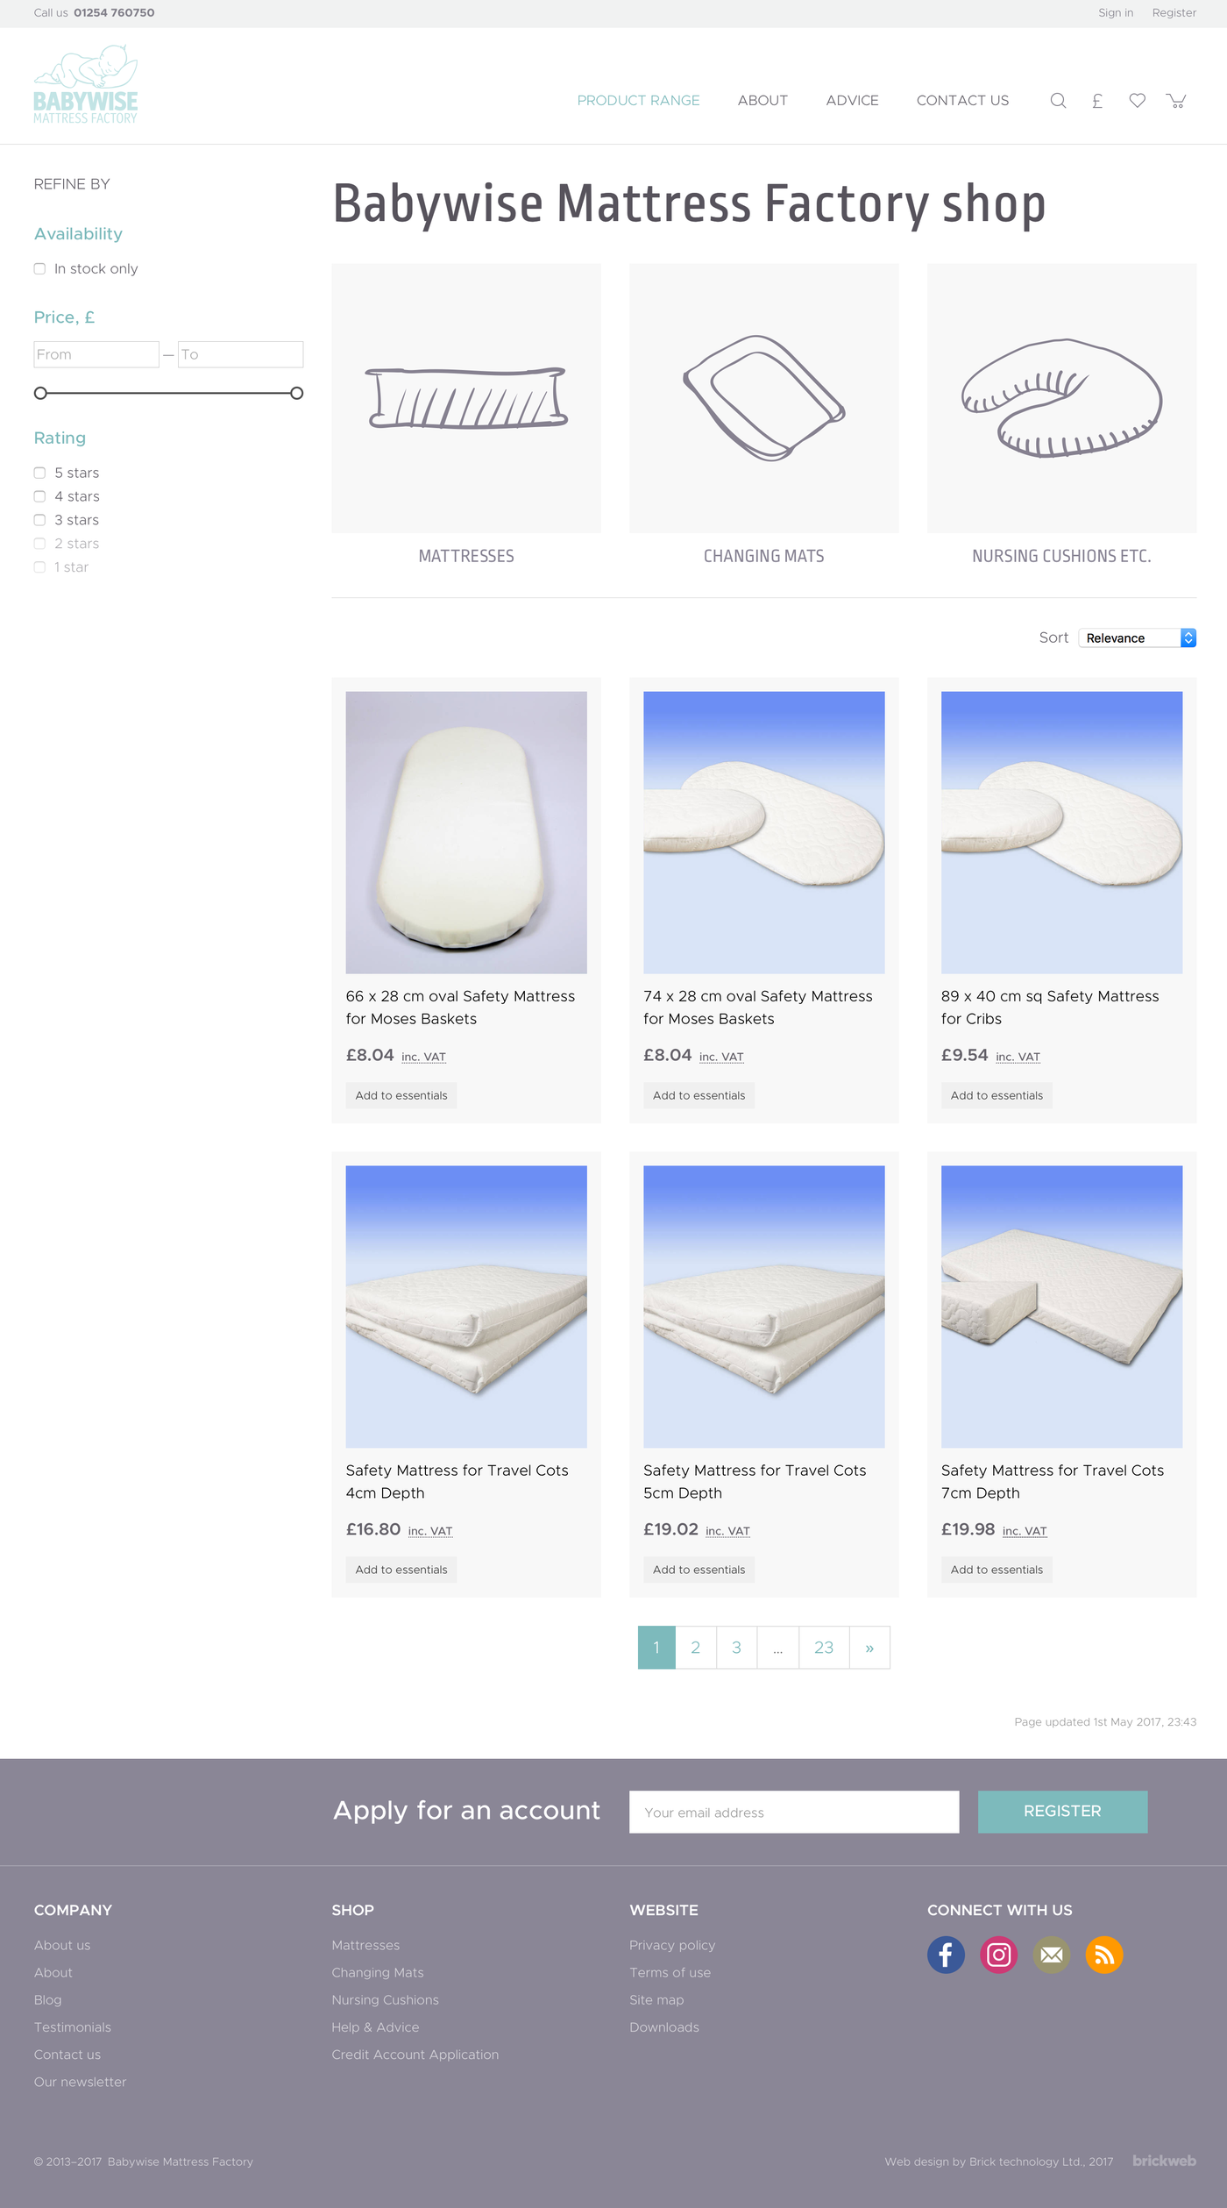
Task: Open the wishlist heart icon
Action: (1137, 101)
